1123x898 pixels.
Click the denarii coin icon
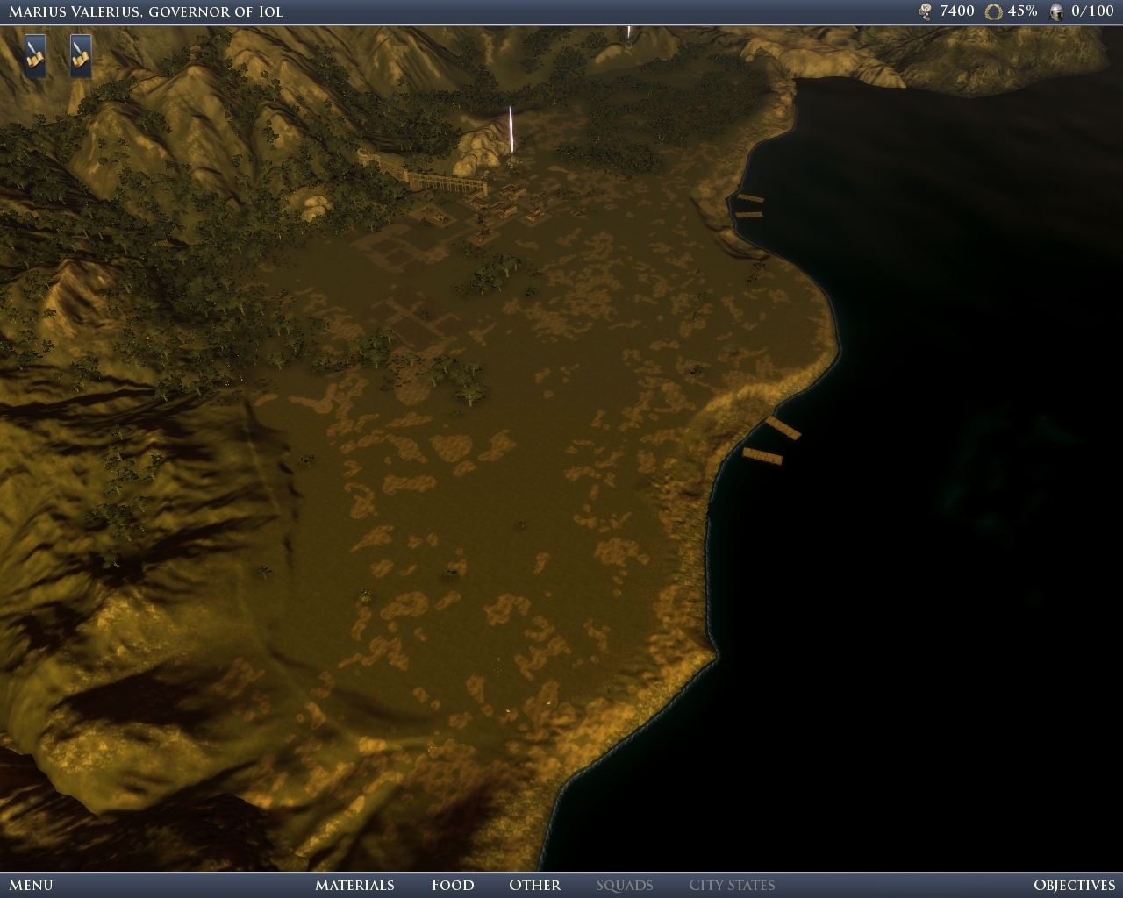[925, 11]
